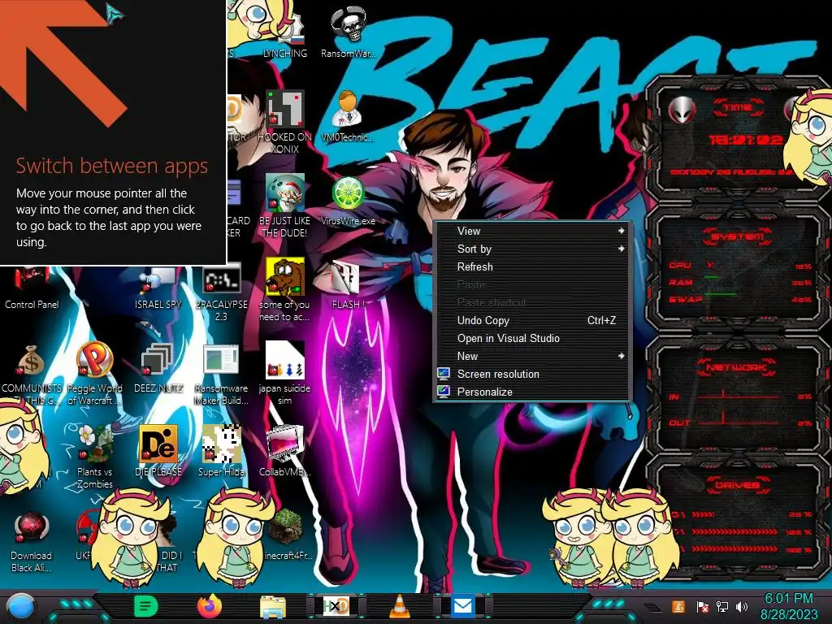Choose Personalize from context menu

tap(532, 392)
